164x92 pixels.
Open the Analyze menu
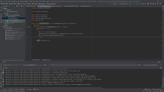pyautogui.click(x=22, y=1)
